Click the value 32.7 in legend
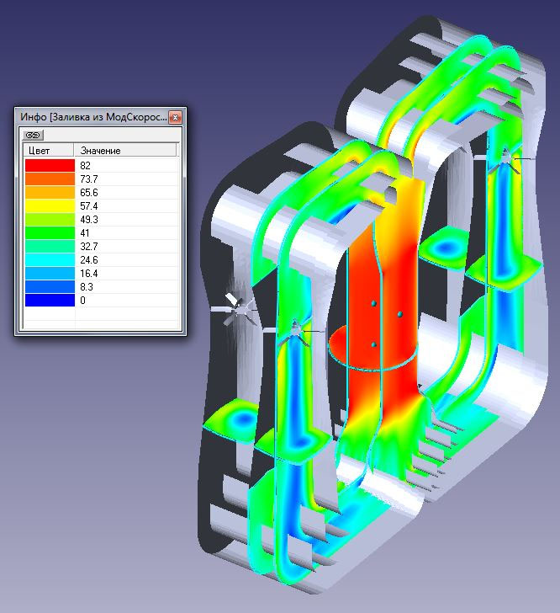 point(89,246)
